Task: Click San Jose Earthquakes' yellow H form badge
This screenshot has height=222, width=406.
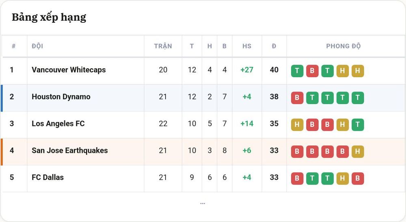Action: (x=358, y=152)
